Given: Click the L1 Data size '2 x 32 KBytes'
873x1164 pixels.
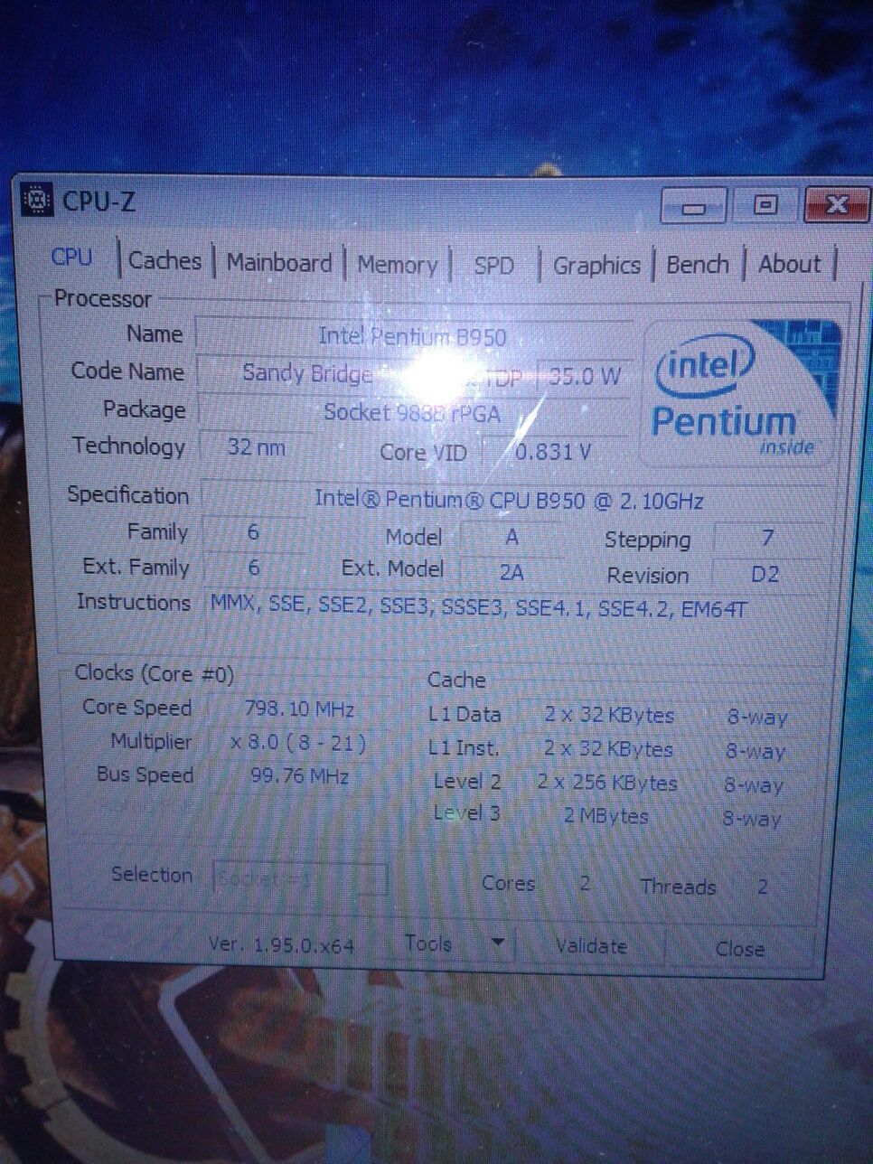Looking at the screenshot, I should (609, 715).
